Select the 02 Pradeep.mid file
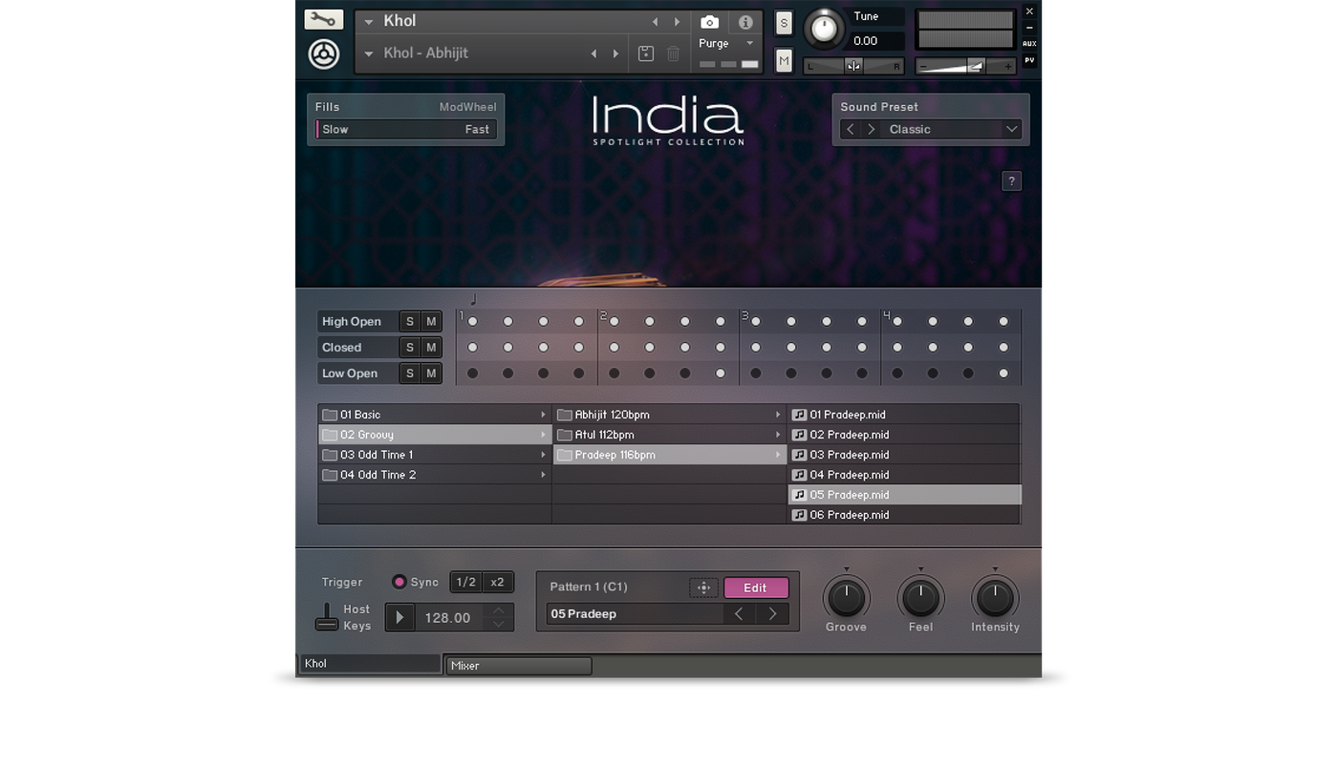Viewport: 1338px width, 768px height. [904, 436]
